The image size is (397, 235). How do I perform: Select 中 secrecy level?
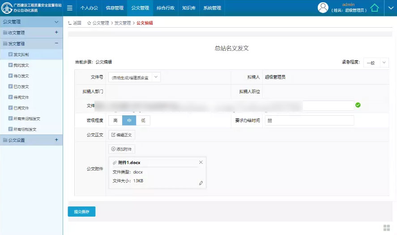click(x=129, y=120)
